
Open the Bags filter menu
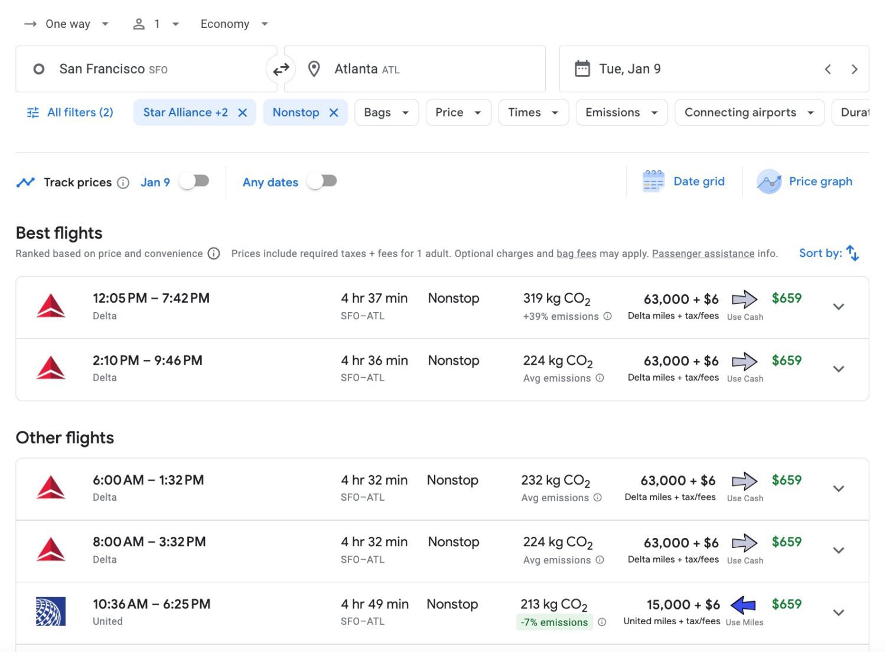point(386,113)
